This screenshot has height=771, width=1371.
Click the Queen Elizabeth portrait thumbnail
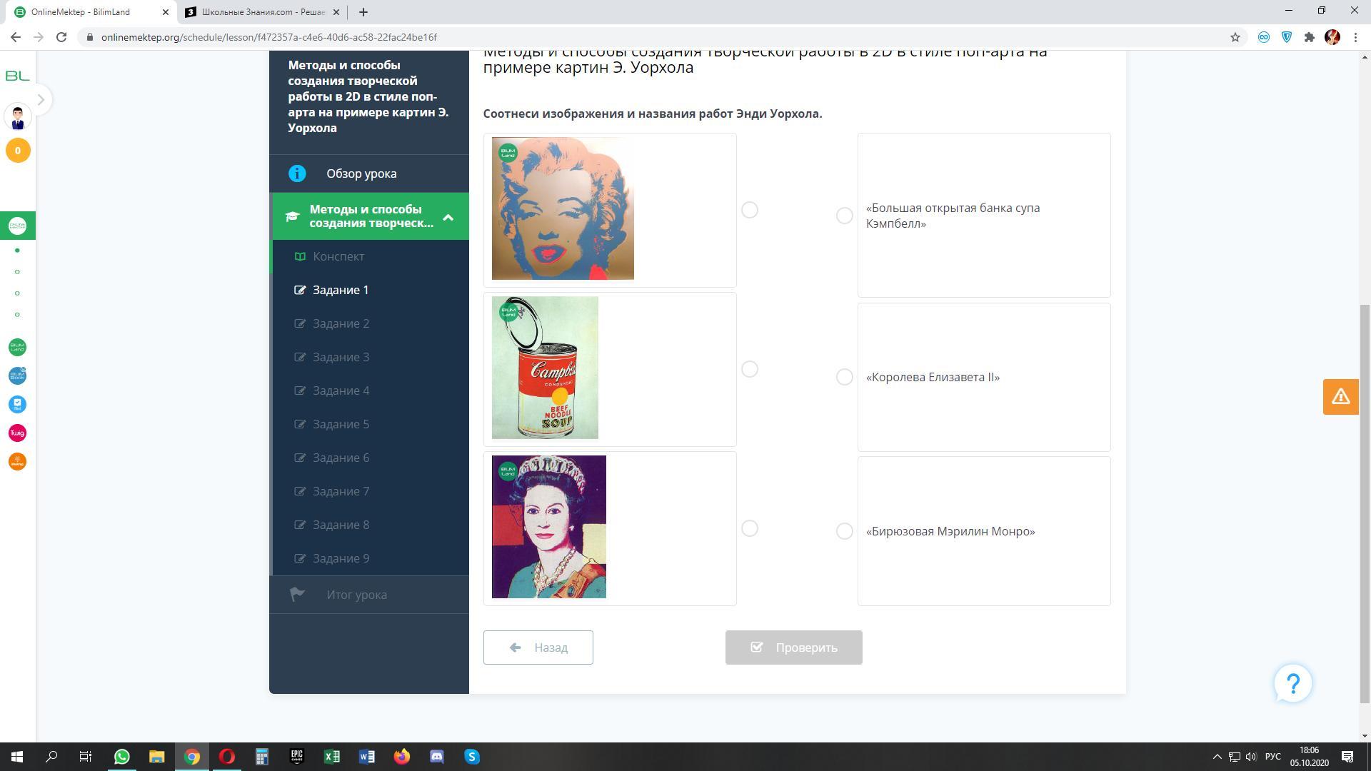[549, 527]
